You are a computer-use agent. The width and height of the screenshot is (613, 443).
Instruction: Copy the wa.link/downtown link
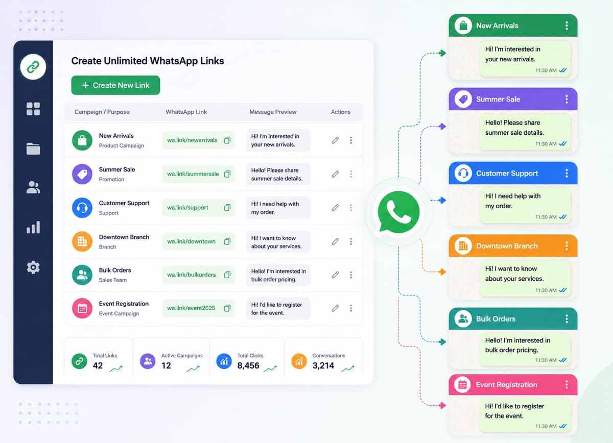227,241
